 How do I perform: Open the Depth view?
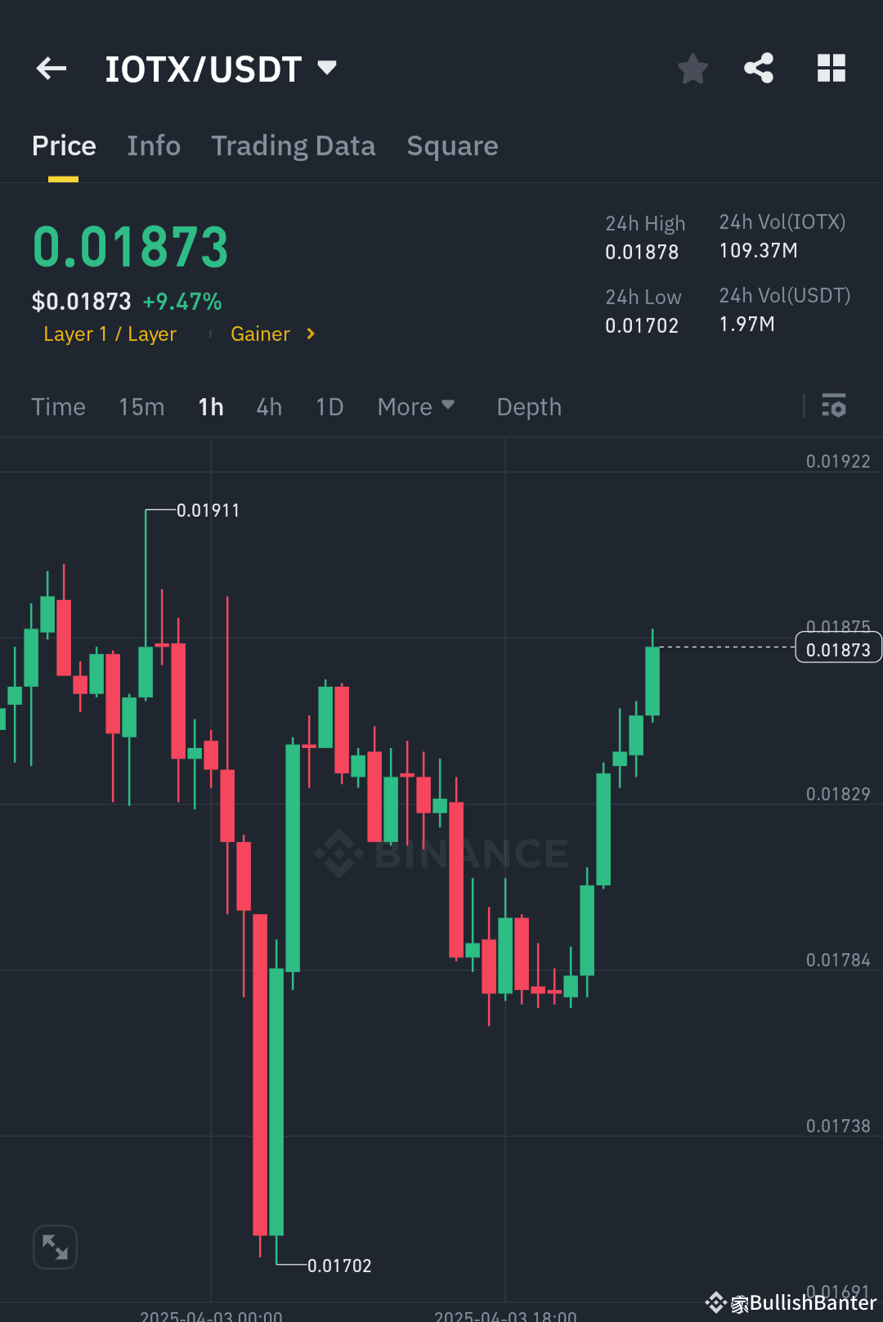528,406
